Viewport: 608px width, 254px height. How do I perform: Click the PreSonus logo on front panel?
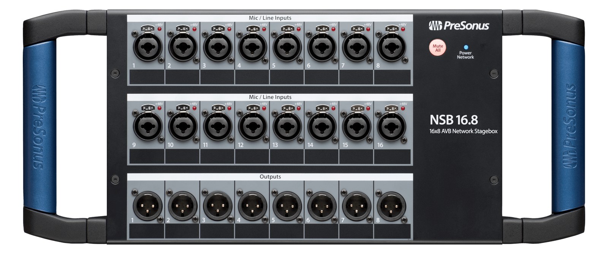459,26
